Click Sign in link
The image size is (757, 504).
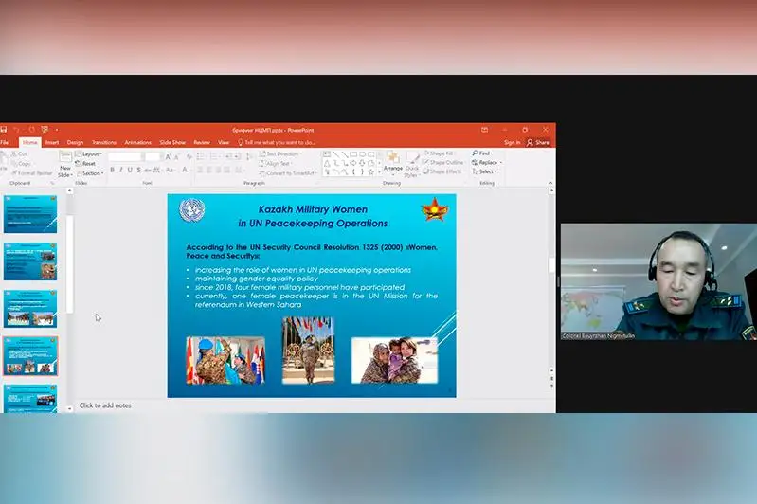point(512,142)
